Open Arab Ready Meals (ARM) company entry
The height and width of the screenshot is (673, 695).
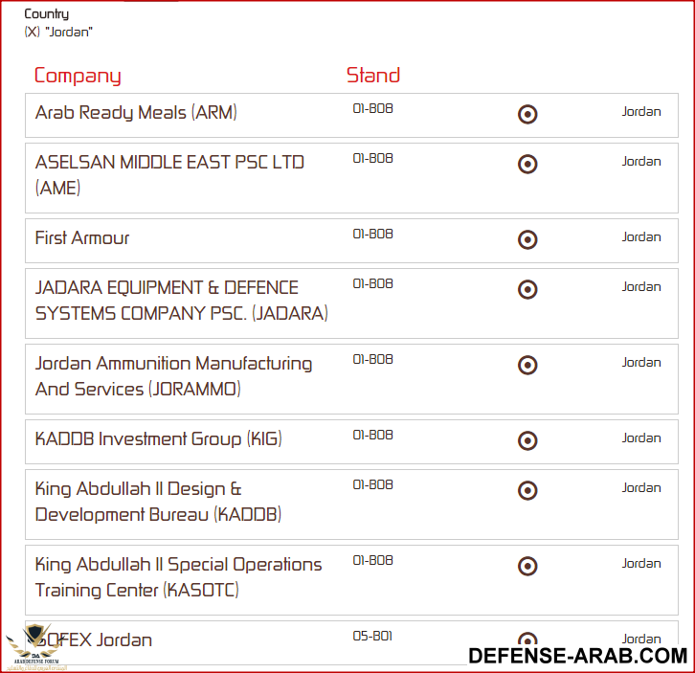(x=136, y=113)
